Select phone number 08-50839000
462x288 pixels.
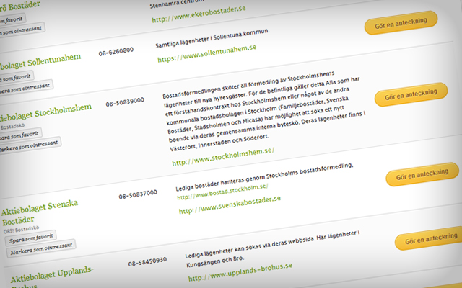click(x=125, y=102)
